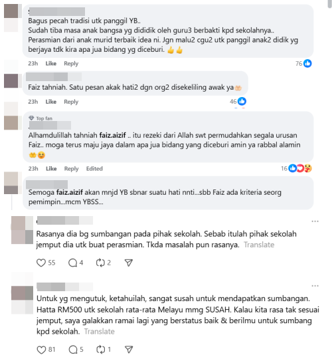This screenshot has width=332, height=361.
Task: View the 16 reactions on the Alhamdulillah comment
Action: tap(296, 168)
